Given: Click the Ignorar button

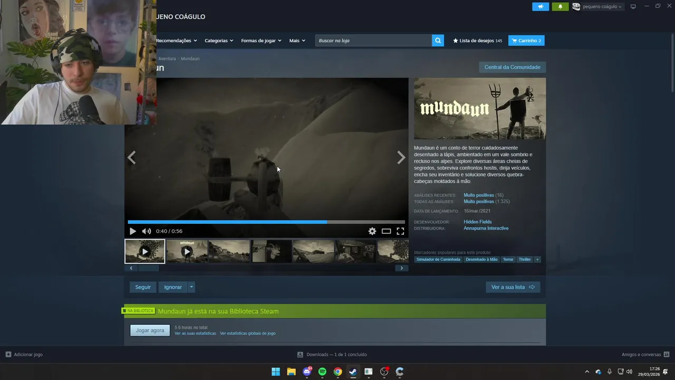Looking at the screenshot, I should (x=173, y=287).
